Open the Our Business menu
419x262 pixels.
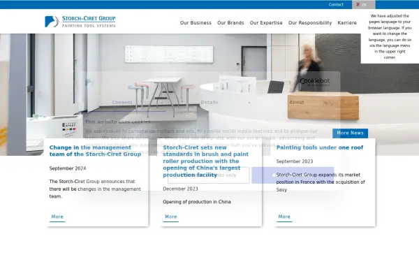tap(196, 23)
